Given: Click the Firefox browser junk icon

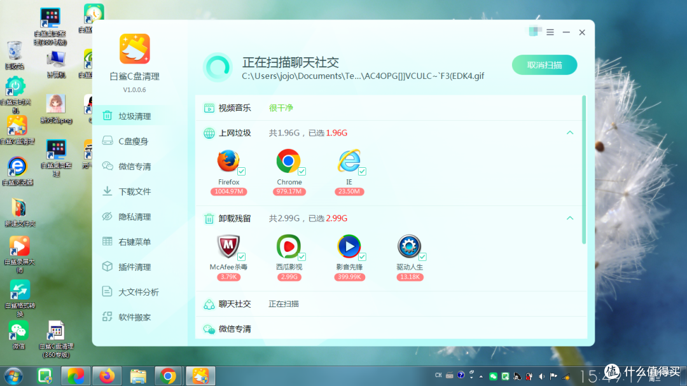Looking at the screenshot, I should click(228, 161).
